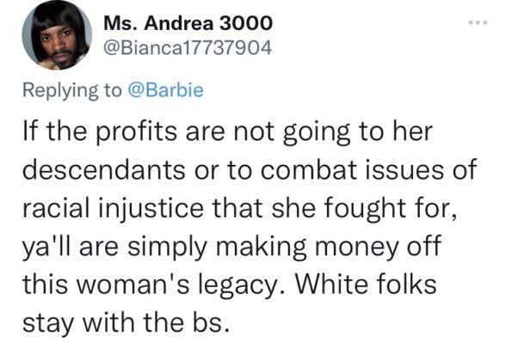Open Ms. Andrea 3000's profile picture
512x342 pixels.
point(57,35)
